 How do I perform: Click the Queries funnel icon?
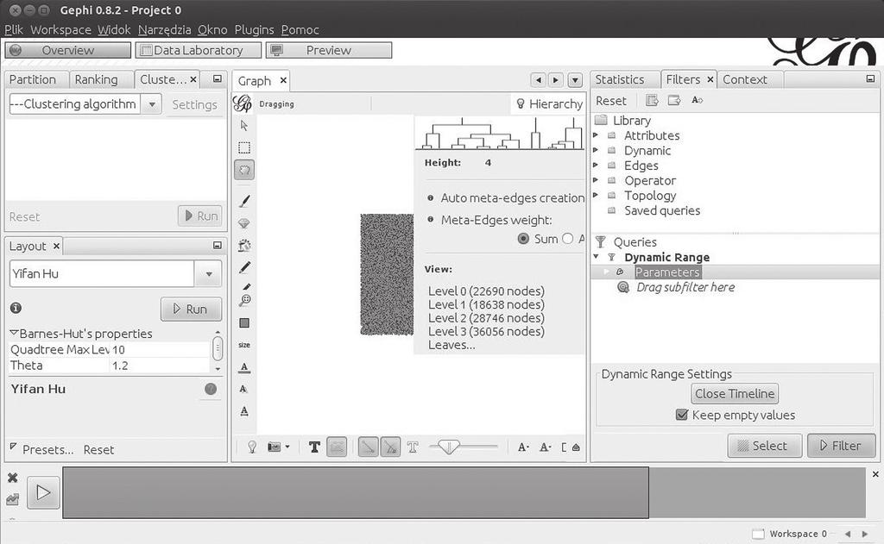pyautogui.click(x=601, y=242)
